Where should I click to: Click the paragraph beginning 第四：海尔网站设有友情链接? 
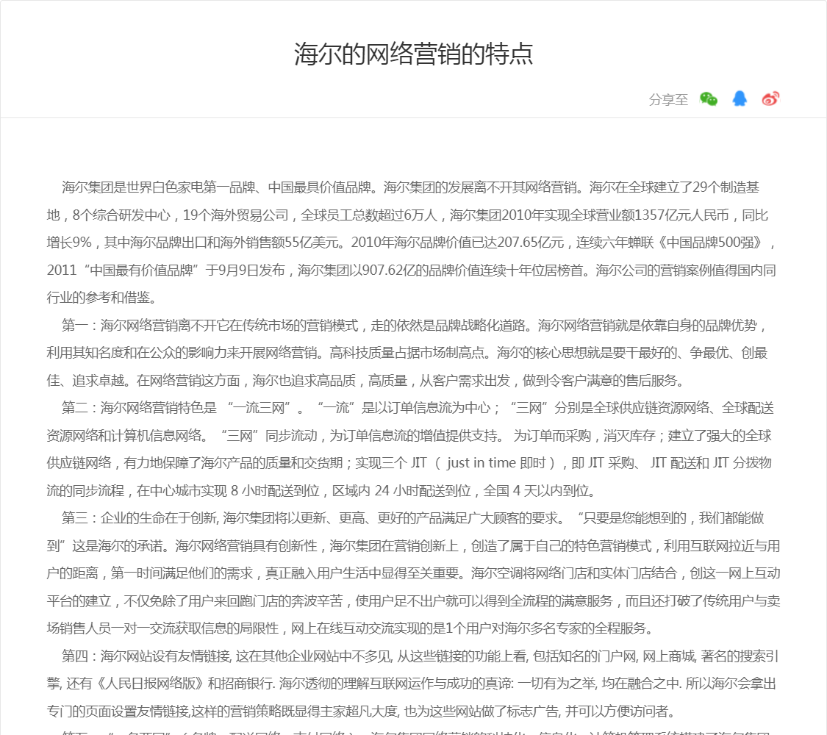(x=413, y=684)
